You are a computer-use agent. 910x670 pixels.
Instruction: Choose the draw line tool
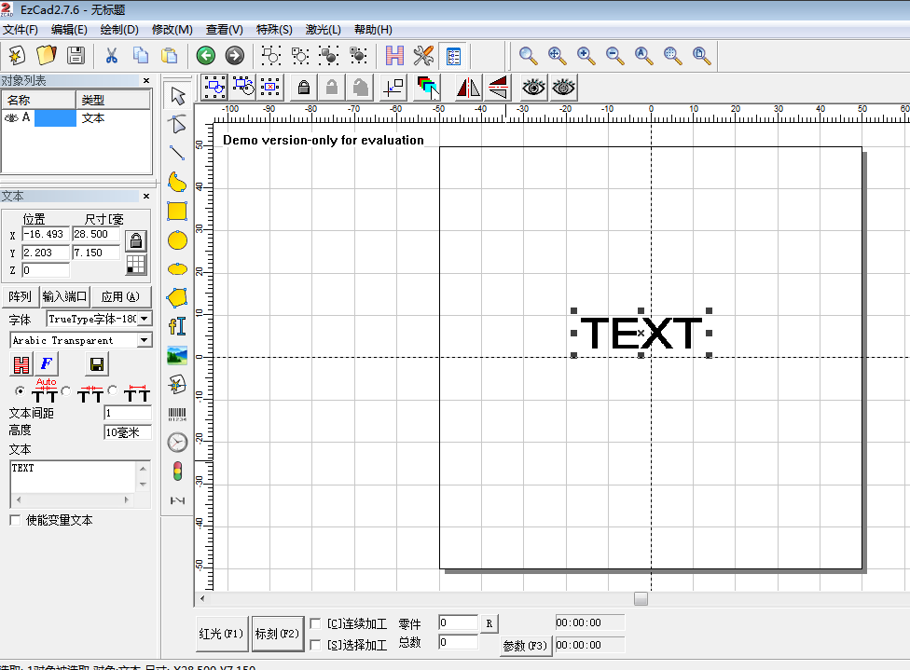177,153
